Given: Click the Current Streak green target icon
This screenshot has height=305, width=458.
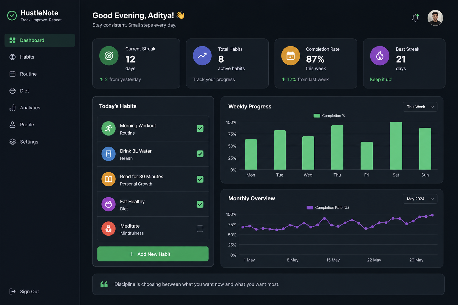Looking at the screenshot, I should pos(109,56).
